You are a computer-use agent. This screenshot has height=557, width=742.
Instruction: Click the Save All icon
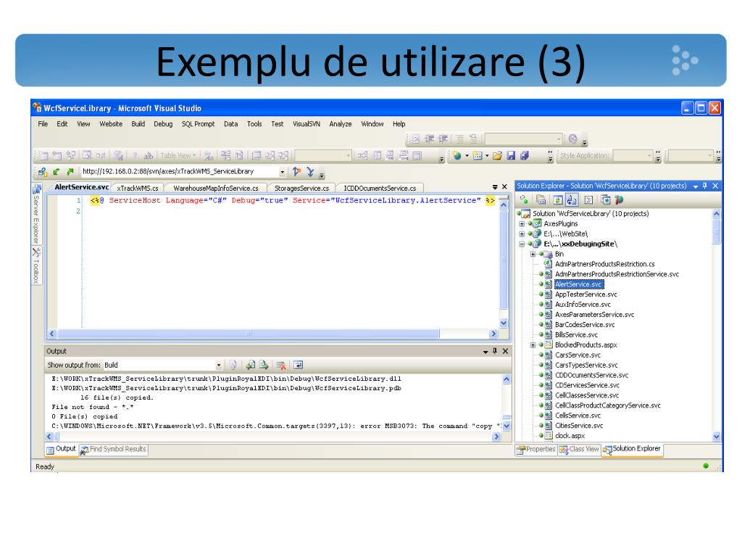pos(525,156)
